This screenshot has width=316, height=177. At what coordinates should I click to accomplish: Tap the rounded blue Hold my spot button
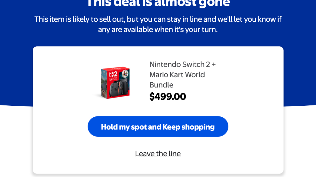(158, 127)
